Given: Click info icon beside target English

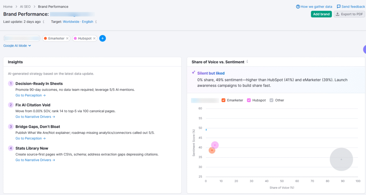Looking at the screenshot, I should tap(96, 22).
